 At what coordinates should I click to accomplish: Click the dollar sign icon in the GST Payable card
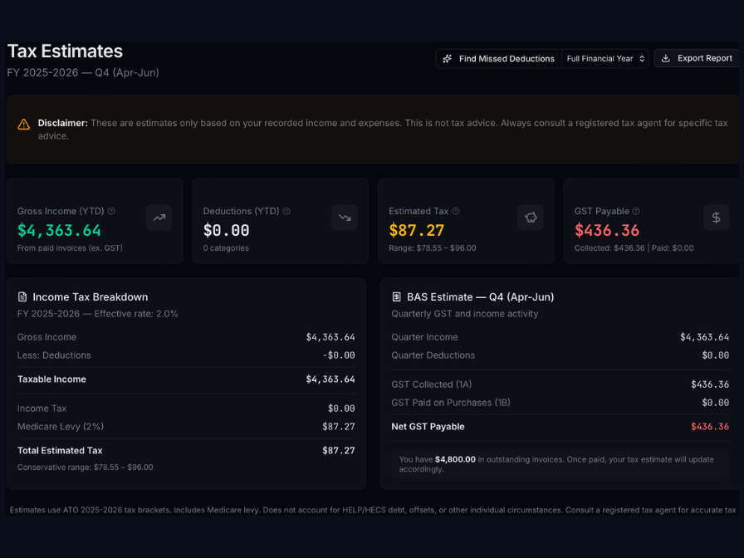coord(716,218)
